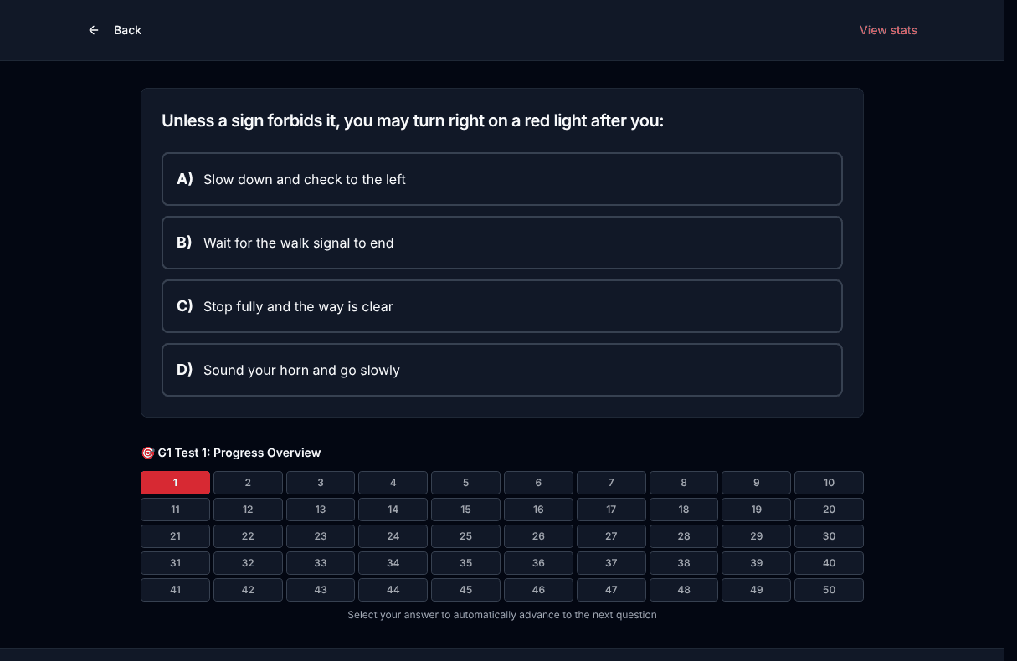Choose answer B: Wait for walk signal

tap(502, 243)
